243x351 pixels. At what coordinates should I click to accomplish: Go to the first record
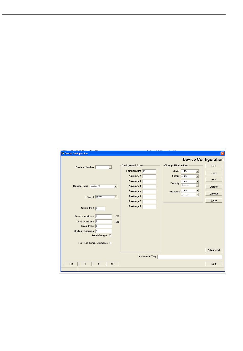[x=71, y=264]
